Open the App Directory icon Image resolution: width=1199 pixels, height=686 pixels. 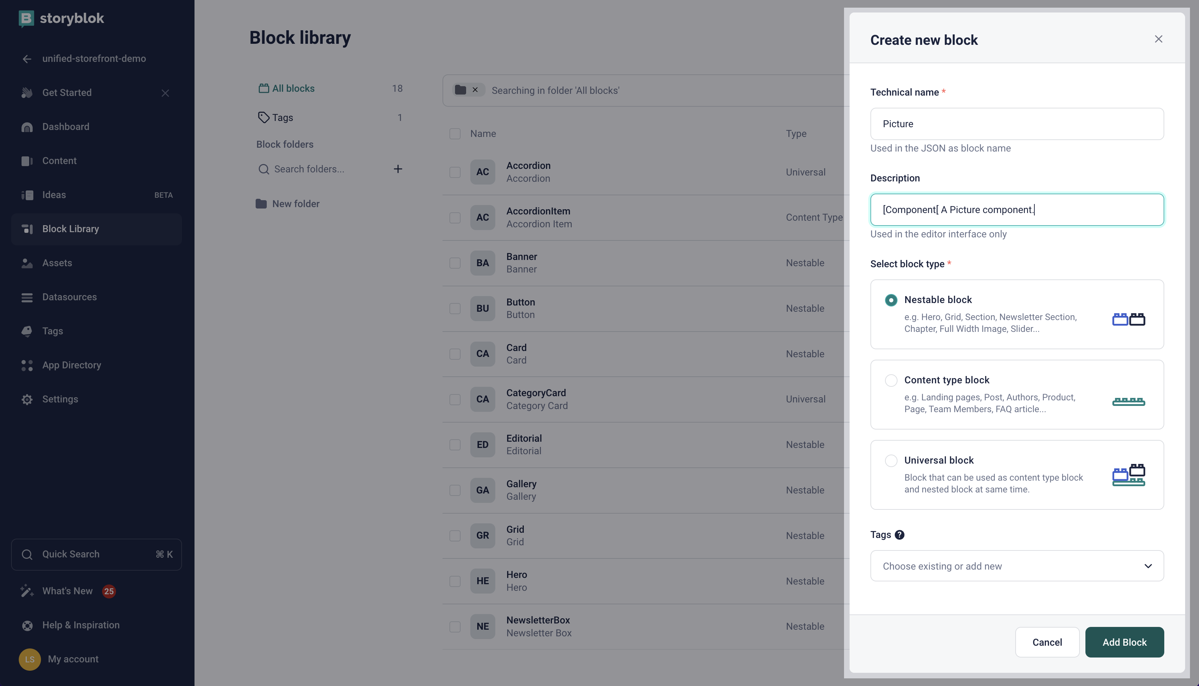coord(27,365)
